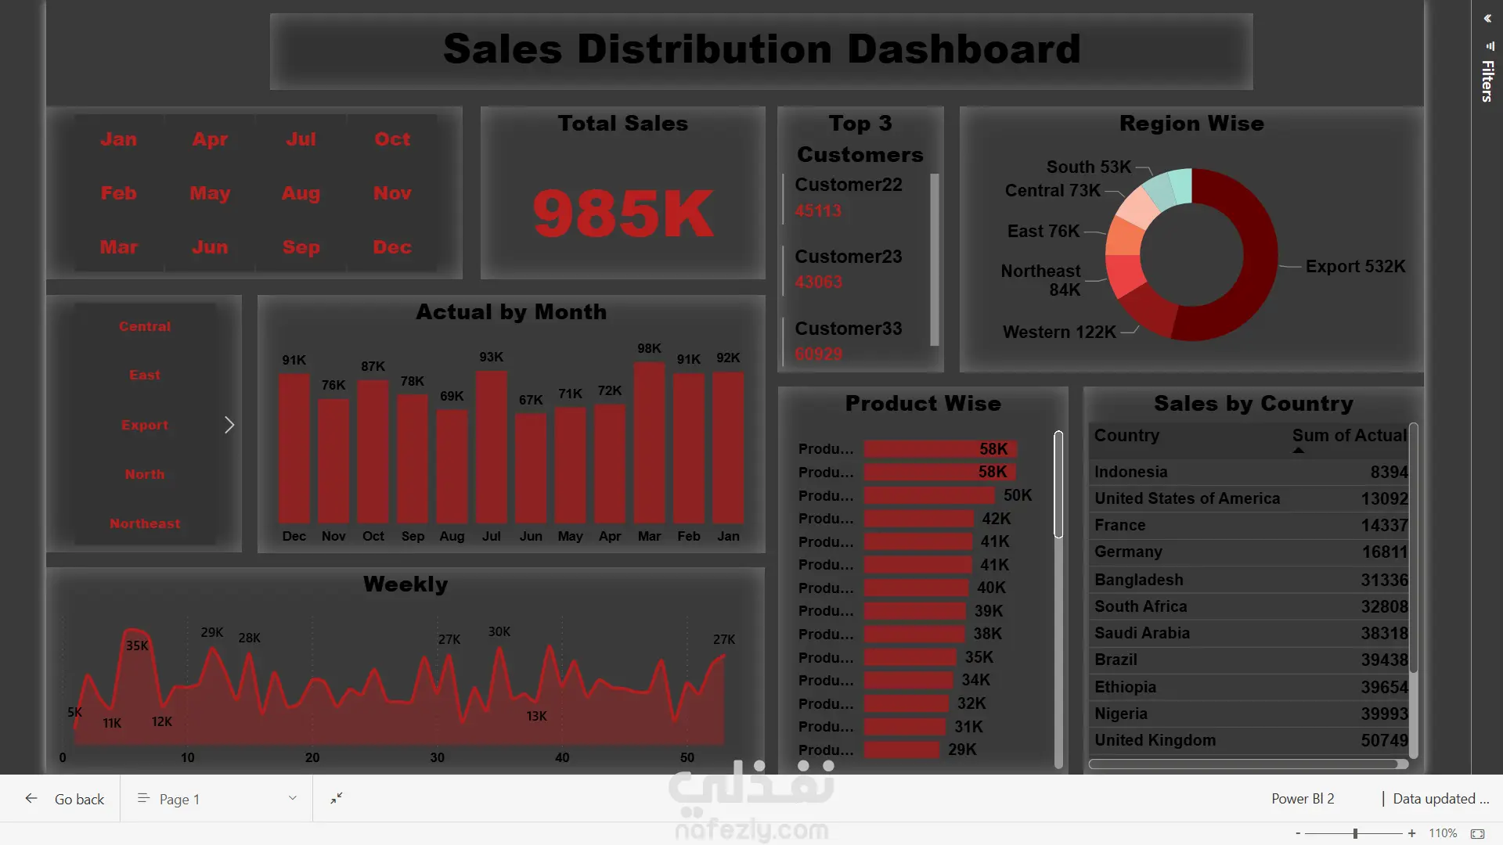The width and height of the screenshot is (1503, 845).
Task: Click the Product Wise vertical scrollbar
Action: pyautogui.click(x=1058, y=485)
